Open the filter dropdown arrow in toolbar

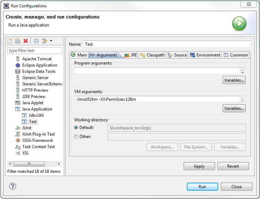51,41
